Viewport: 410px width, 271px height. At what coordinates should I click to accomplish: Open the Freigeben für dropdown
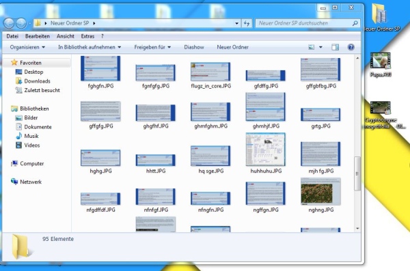tap(152, 47)
